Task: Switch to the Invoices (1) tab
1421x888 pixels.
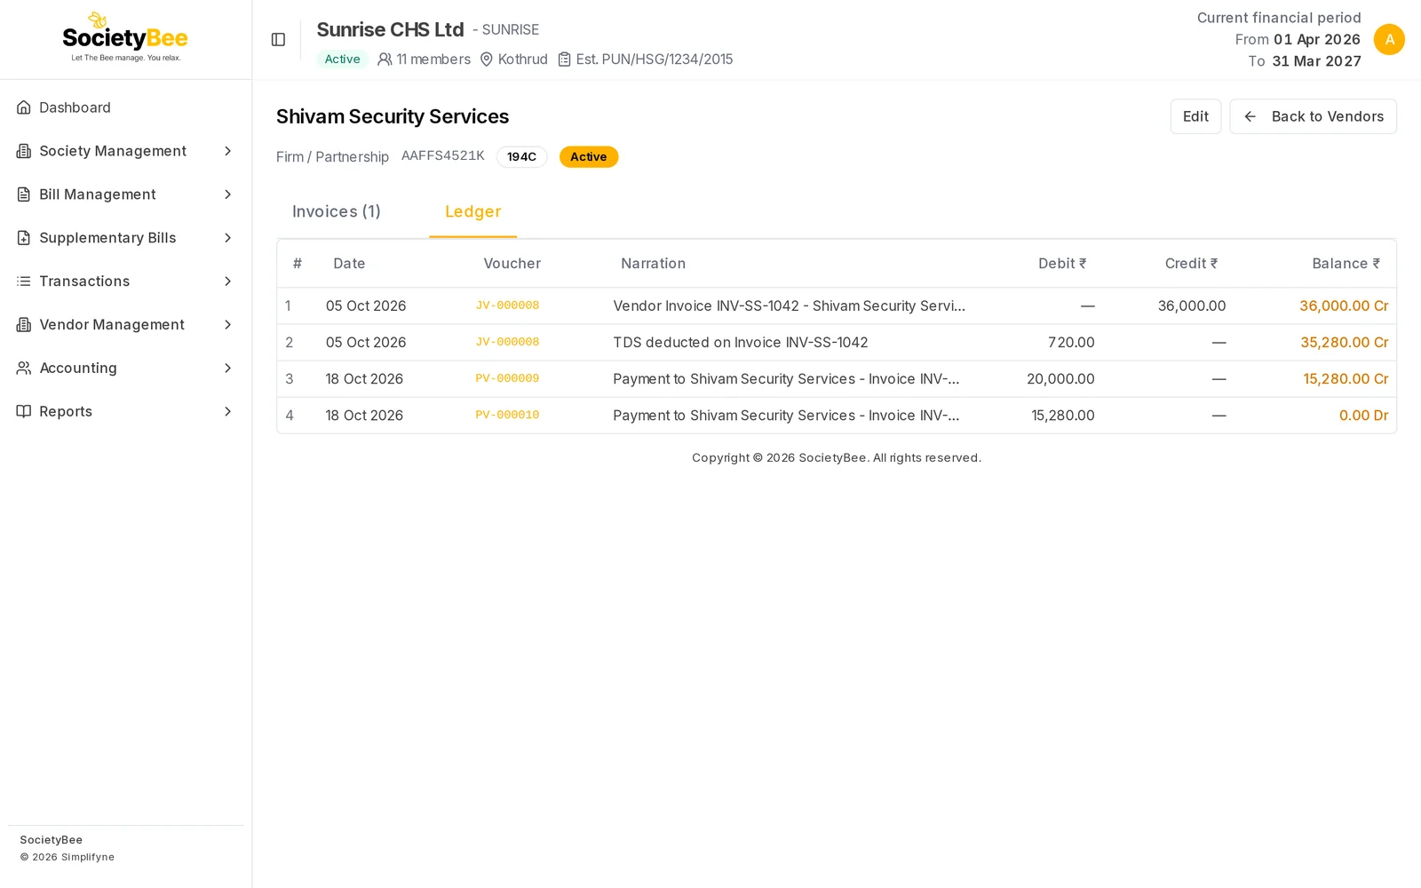Action: (337, 212)
